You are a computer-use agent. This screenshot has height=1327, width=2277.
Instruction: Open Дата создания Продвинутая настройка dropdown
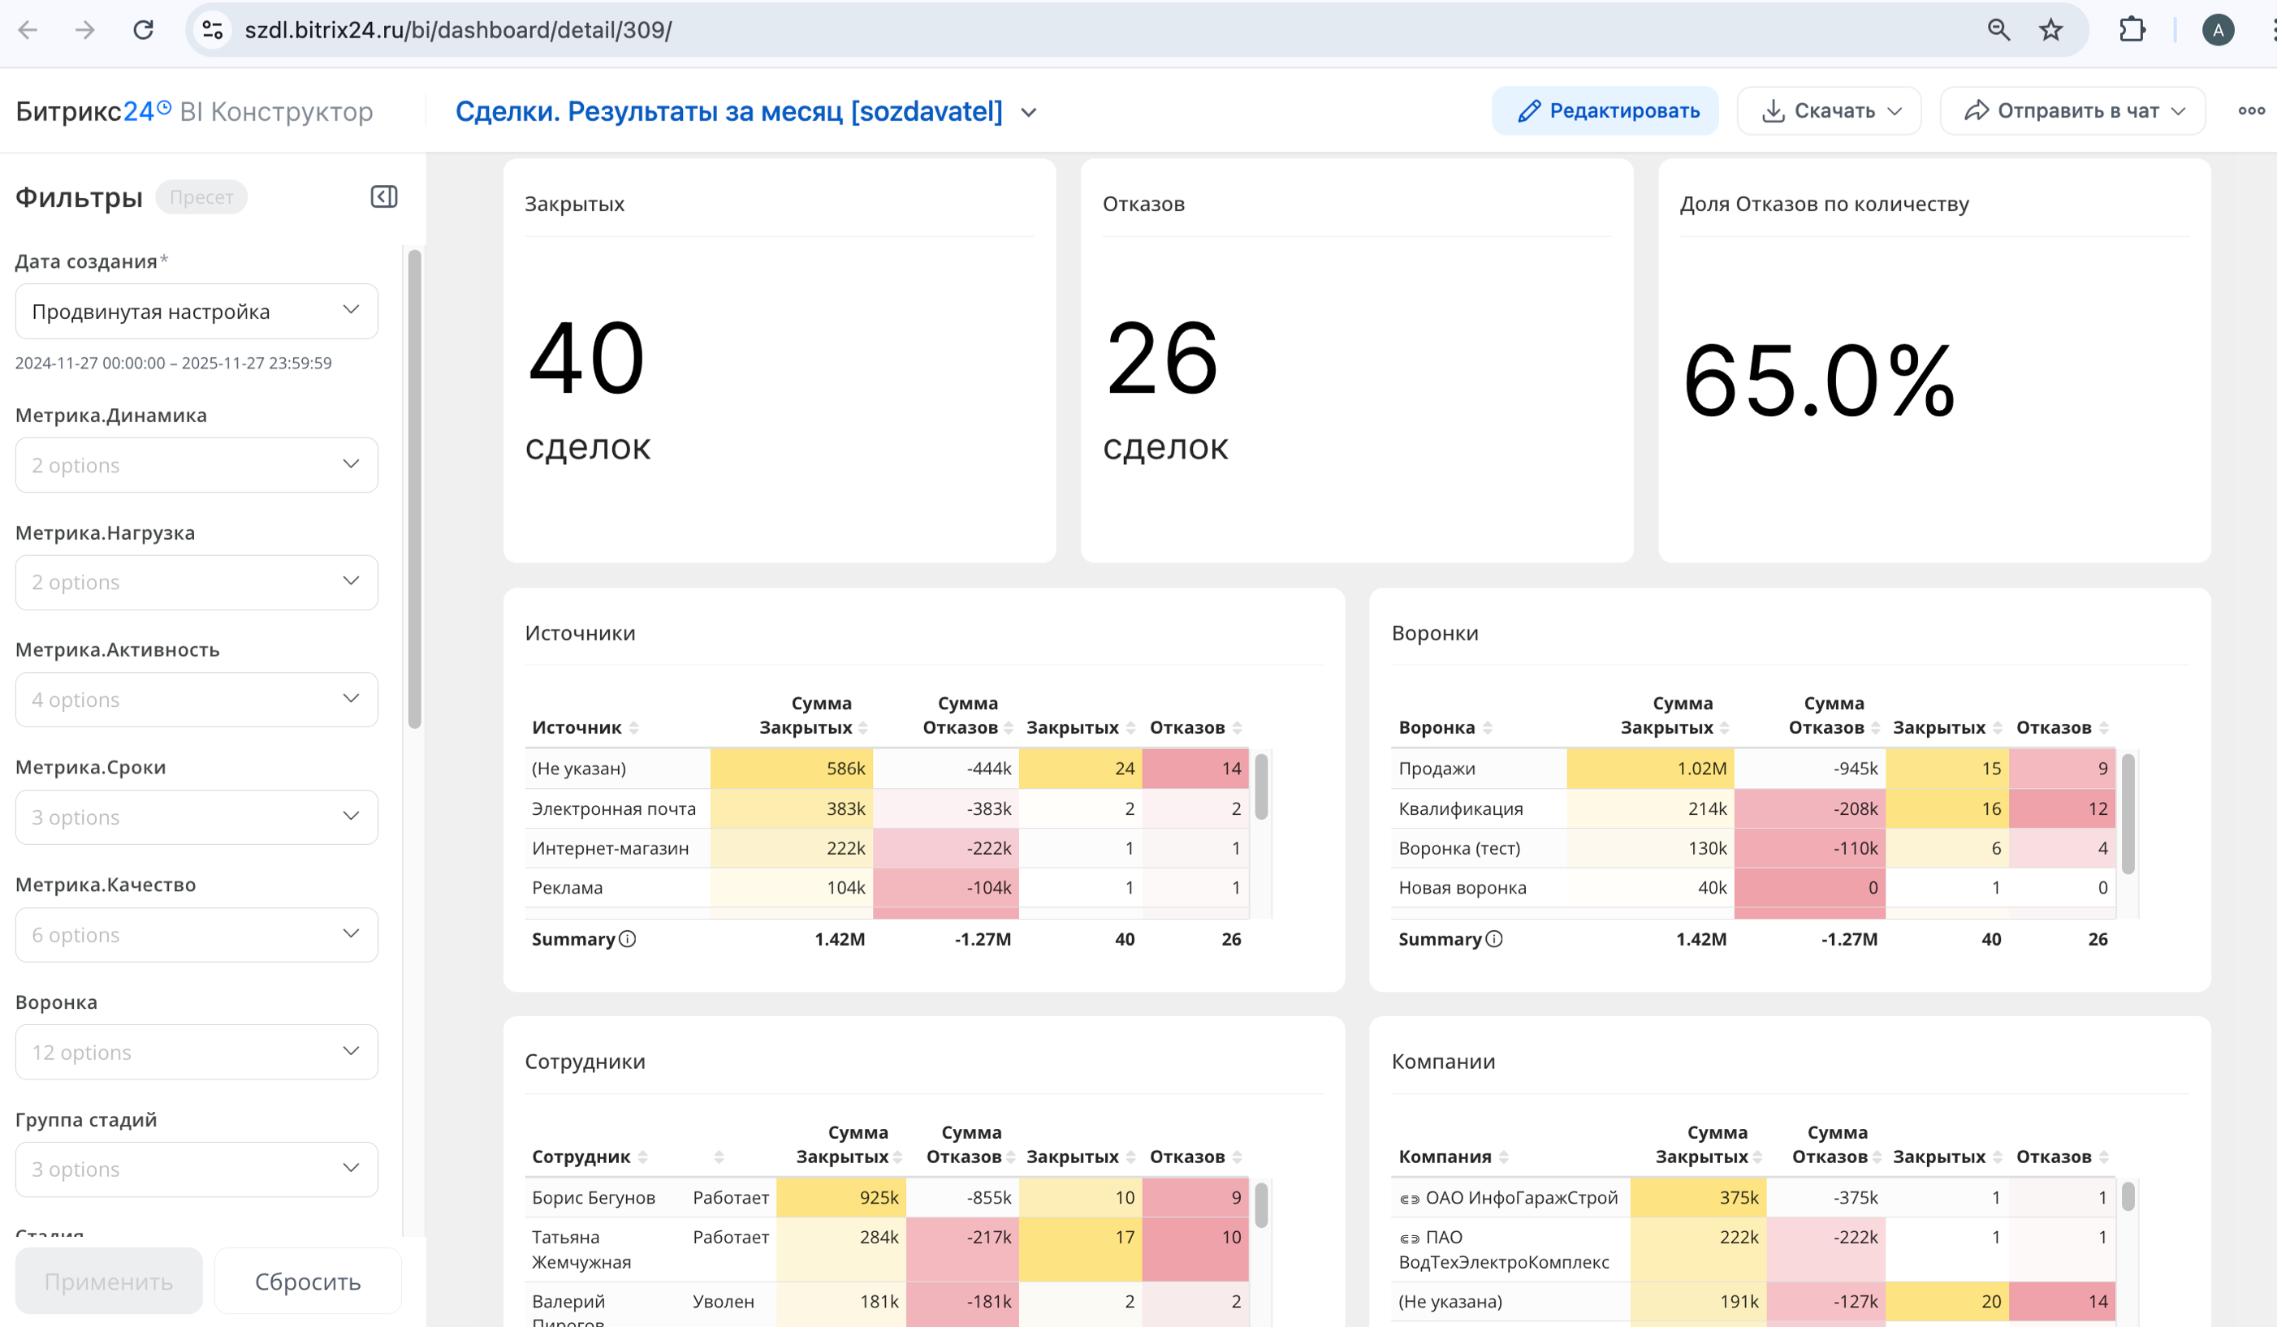click(196, 312)
